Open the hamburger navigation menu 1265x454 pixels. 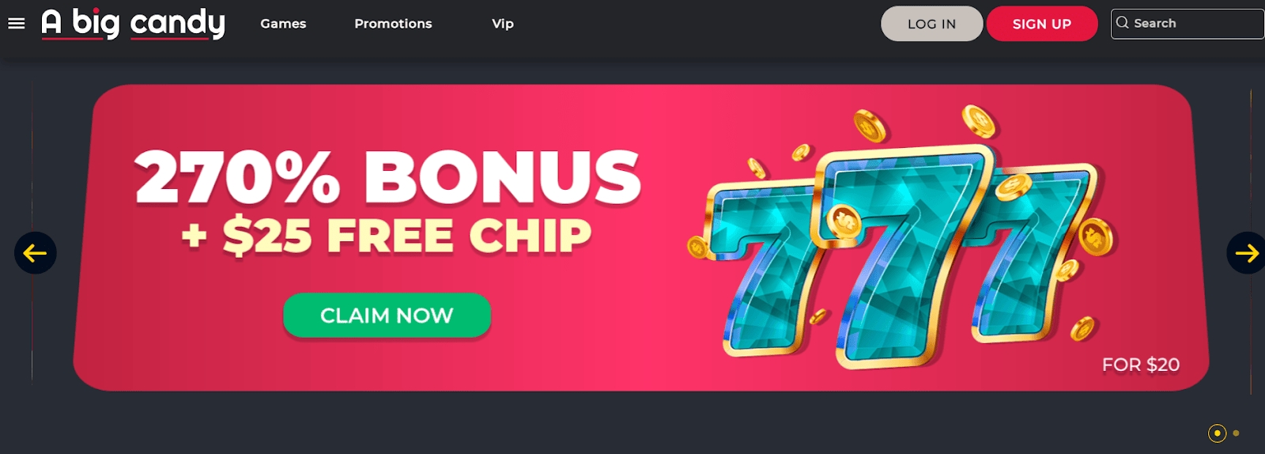[x=16, y=24]
